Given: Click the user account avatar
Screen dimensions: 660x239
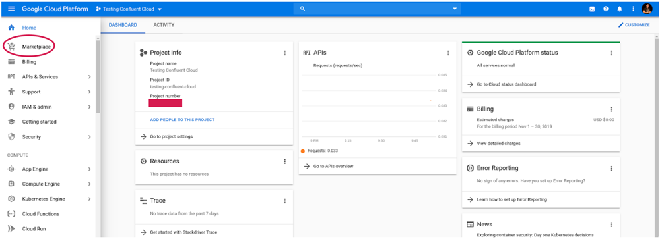Looking at the screenshot, I should tap(647, 9).
